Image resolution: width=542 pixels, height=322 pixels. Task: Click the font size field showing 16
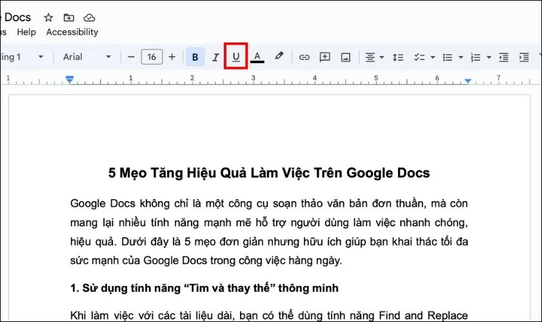(152, 57)
